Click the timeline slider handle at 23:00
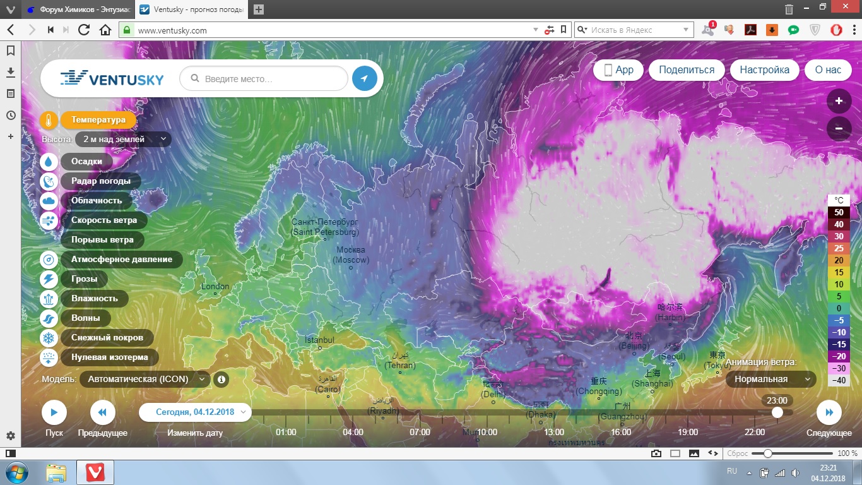This screenshot has width=862, height=485. [777, 412]
